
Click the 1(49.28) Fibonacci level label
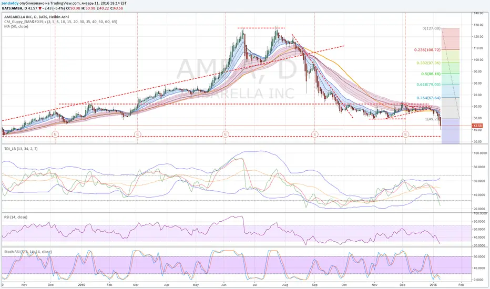pos(433,119)
